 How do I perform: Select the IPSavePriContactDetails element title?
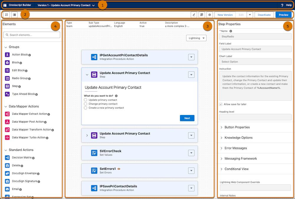pos(118,186)
